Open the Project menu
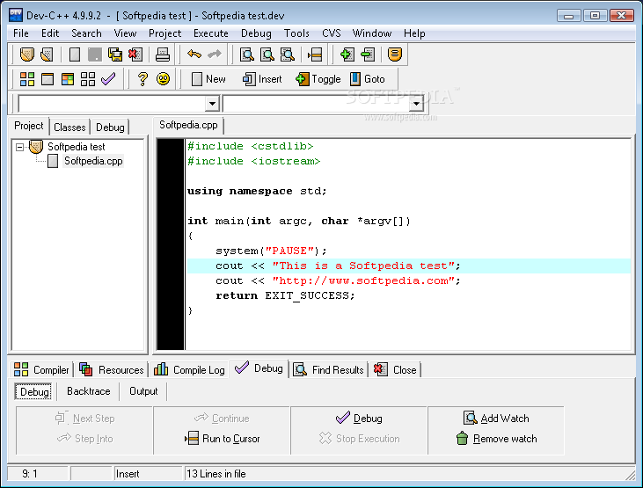 (164, 33)
